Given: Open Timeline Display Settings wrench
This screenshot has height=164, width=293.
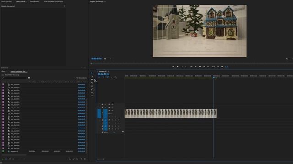Looking at the screenshot, I should (x=116, y=77).
